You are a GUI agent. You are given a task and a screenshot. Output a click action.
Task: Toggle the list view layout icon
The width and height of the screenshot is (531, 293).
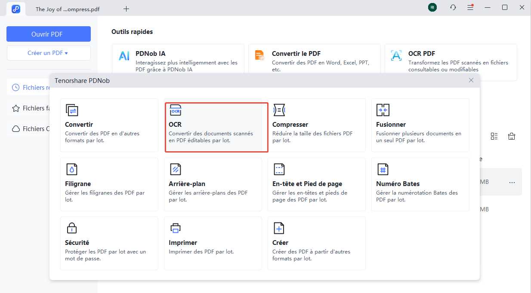click(494, 136)
